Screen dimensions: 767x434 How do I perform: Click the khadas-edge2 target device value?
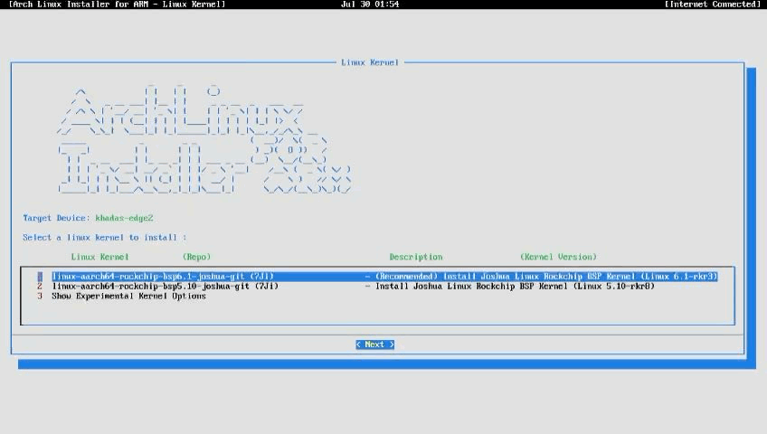click(x=124, y=218)
